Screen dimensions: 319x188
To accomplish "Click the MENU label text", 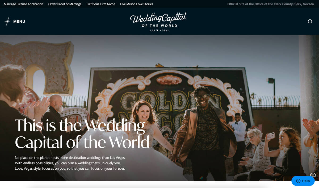I will (x=19, y=22).
